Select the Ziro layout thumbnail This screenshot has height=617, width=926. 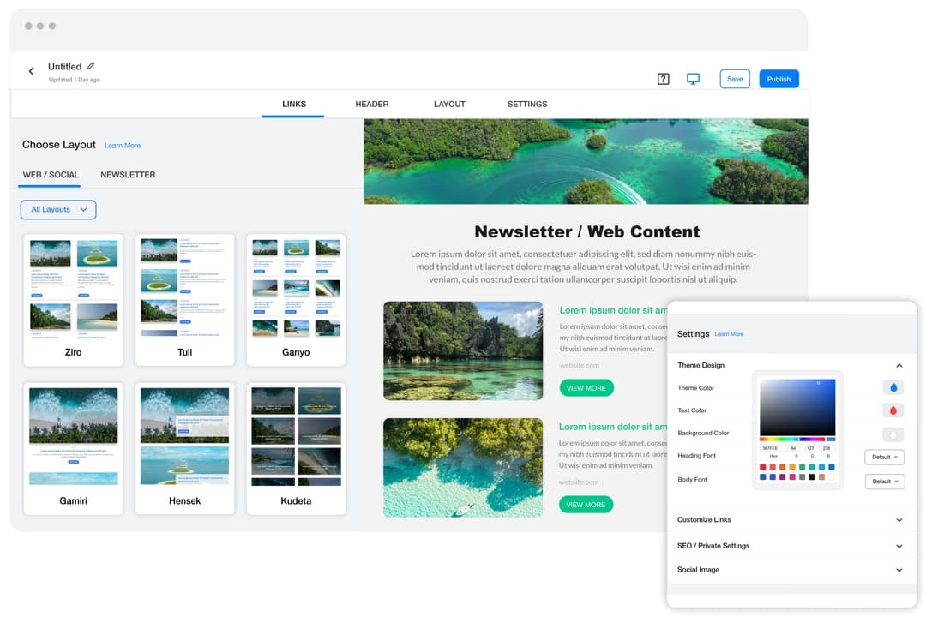pyautogui.click(x=73, y=291)
